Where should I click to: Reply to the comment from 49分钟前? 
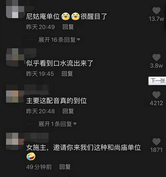[65, 167]
